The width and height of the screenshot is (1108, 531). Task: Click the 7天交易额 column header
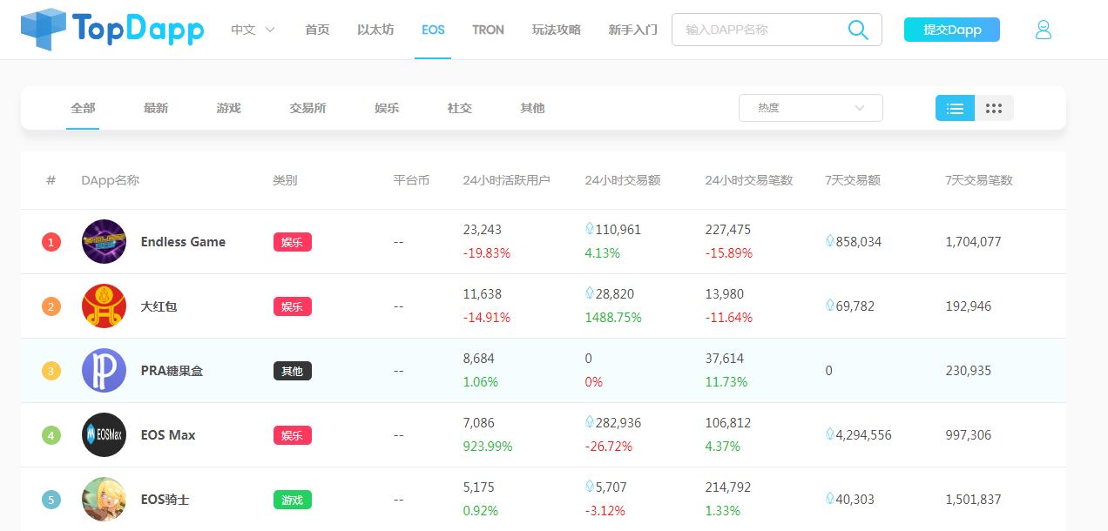[853, 180]
